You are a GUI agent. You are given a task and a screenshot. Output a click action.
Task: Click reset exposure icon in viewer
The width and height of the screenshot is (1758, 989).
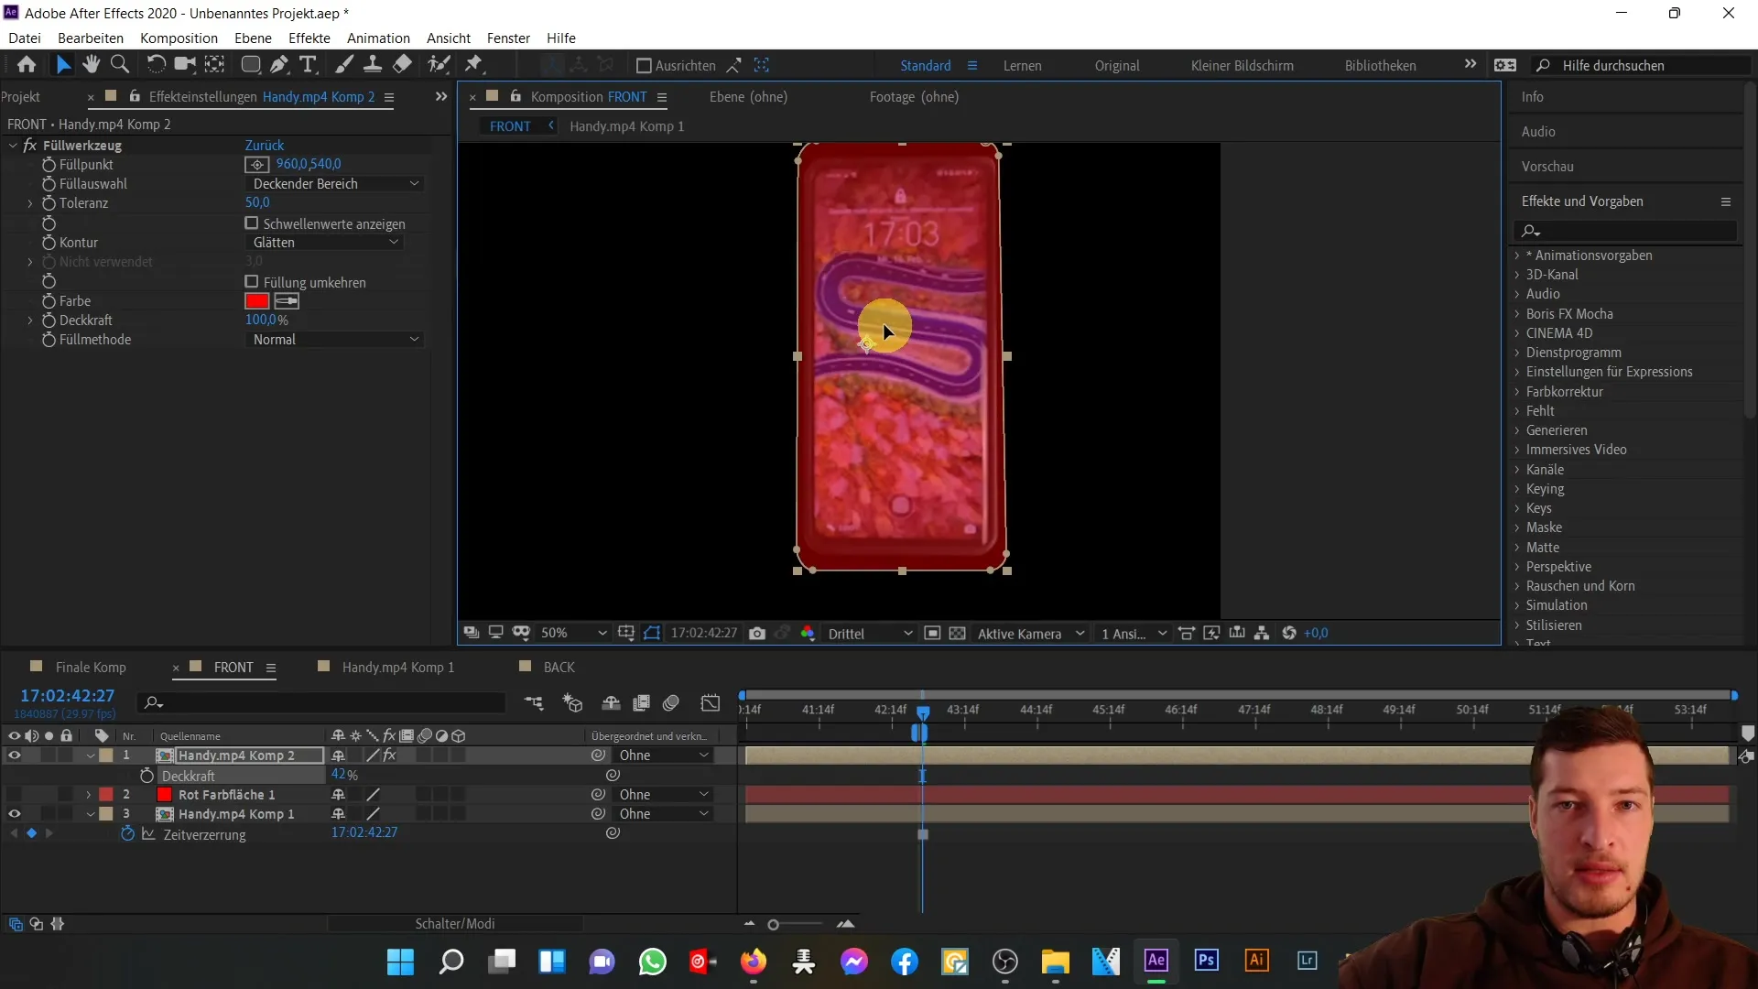[1289, 633]
